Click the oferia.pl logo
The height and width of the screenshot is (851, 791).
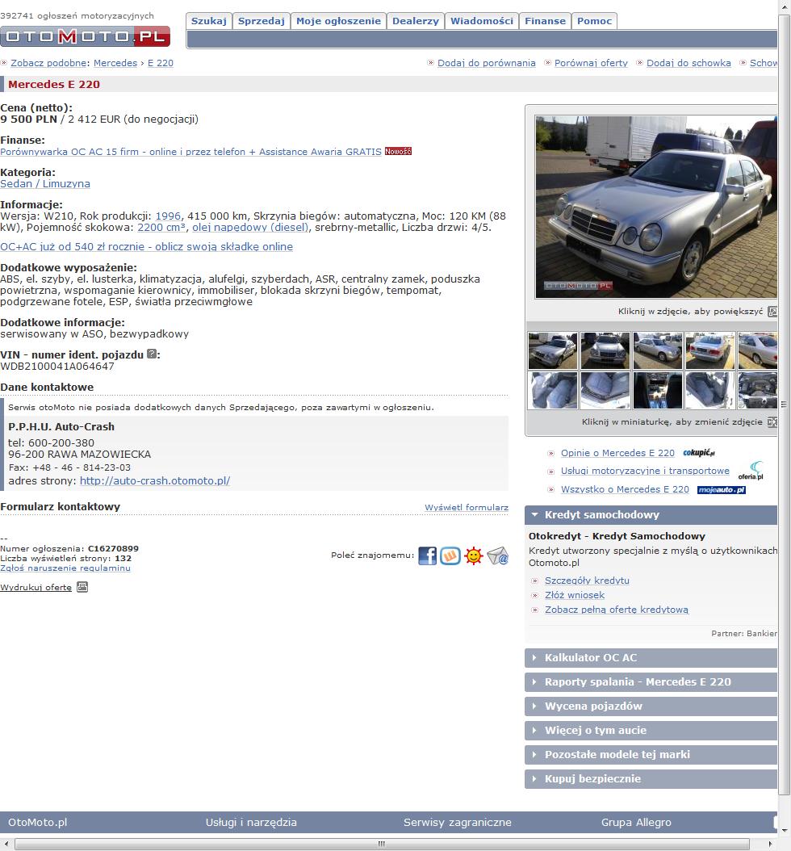coord(751,471)
